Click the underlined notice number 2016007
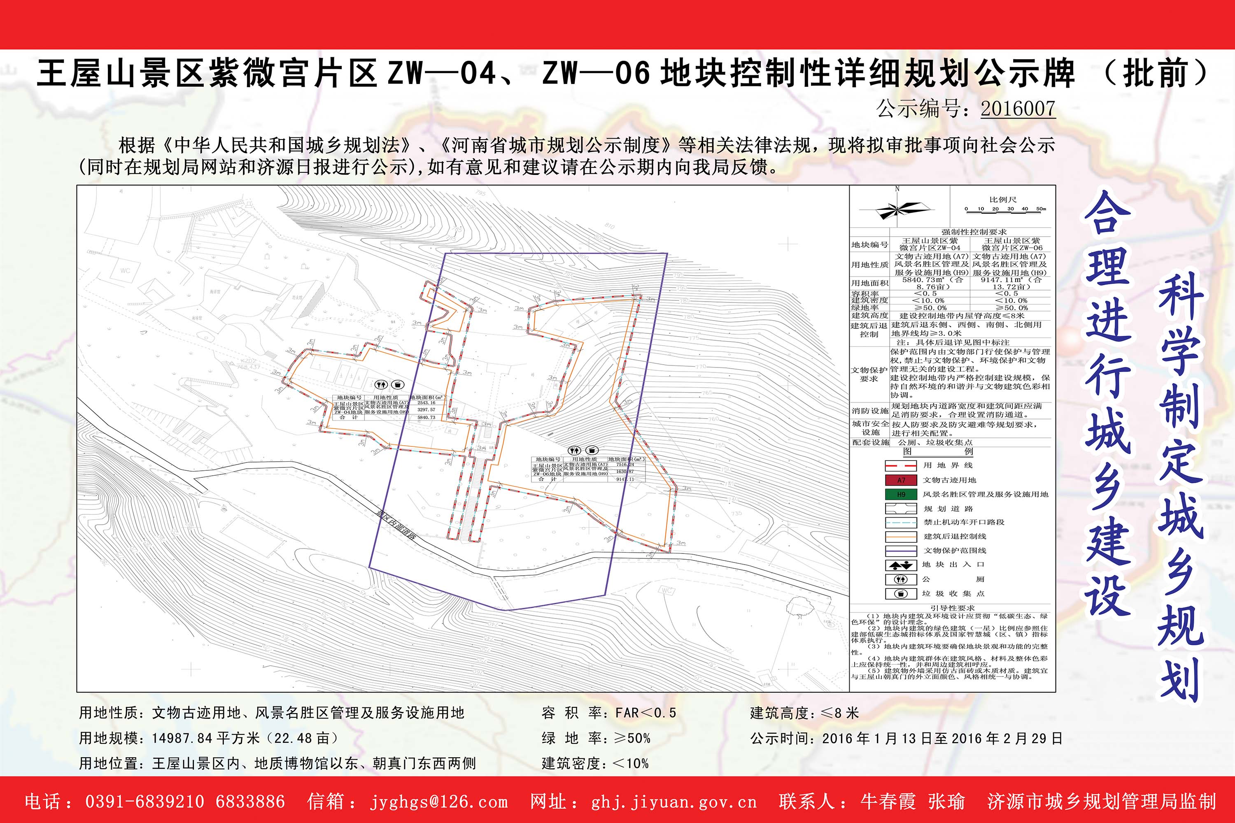Screen dimensions: 1235x823 pos(1018,109)
